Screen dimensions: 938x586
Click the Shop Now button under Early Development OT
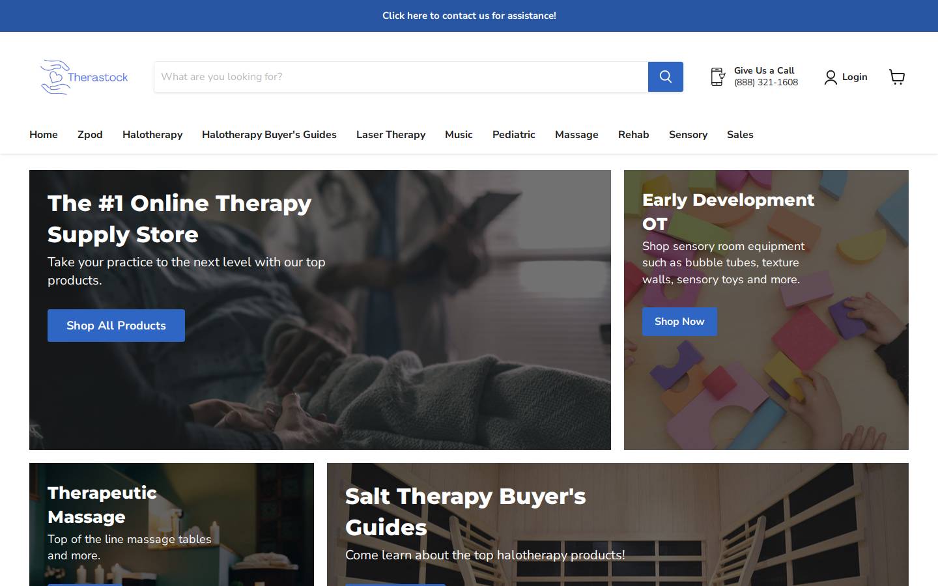click(679, 322)
